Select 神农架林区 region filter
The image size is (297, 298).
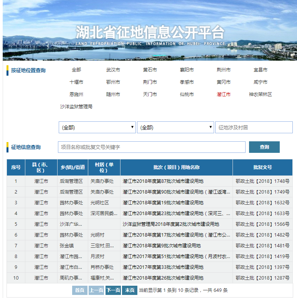(x=260, y=94)
